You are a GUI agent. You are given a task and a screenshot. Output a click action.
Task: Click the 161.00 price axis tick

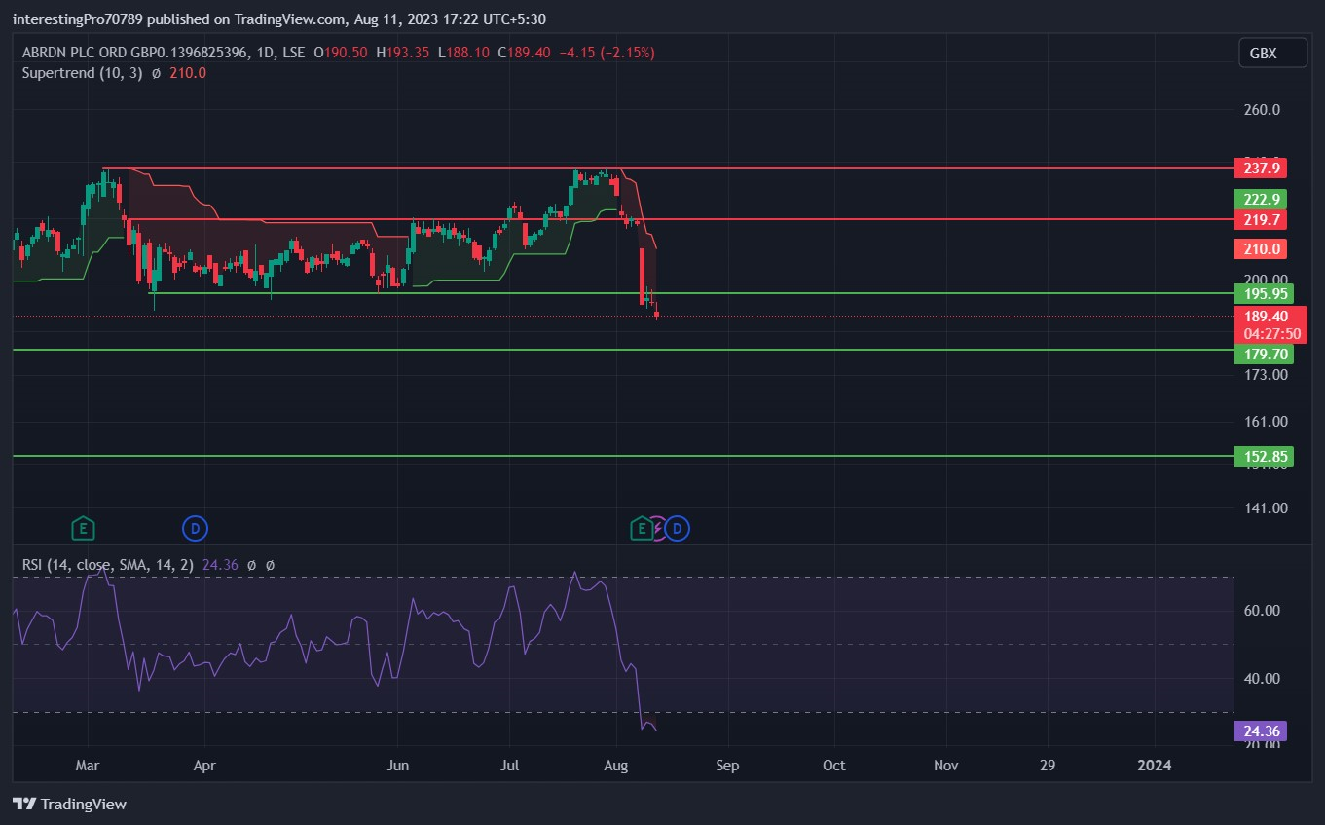1267,422
